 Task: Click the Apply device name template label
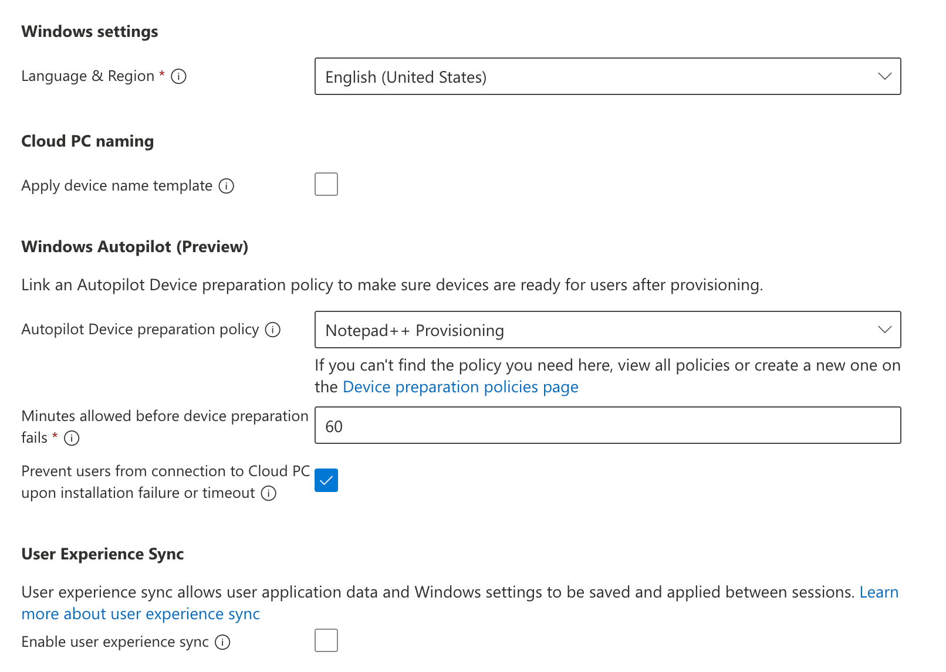point(117,186)
